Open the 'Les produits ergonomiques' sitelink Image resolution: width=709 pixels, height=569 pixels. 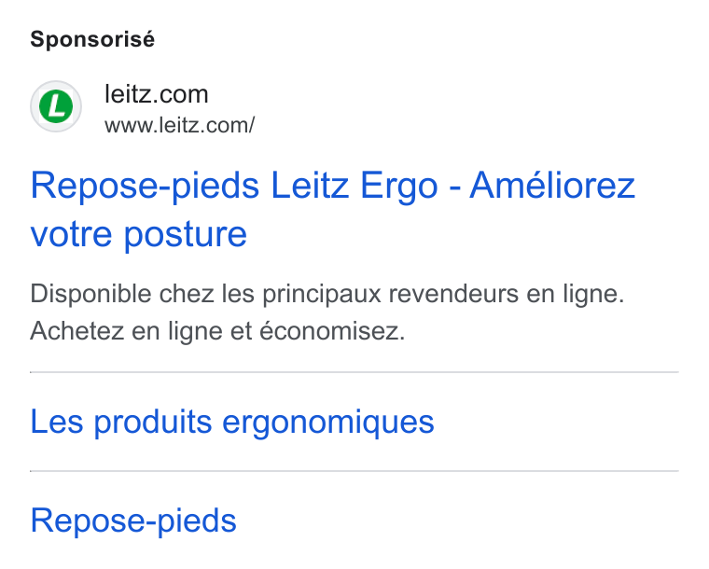232,422
